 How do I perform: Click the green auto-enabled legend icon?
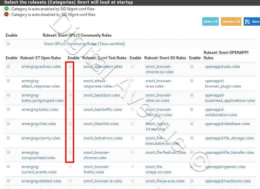6,8
